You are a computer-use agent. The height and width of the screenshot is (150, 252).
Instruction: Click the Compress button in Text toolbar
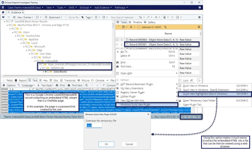(109, 85)
